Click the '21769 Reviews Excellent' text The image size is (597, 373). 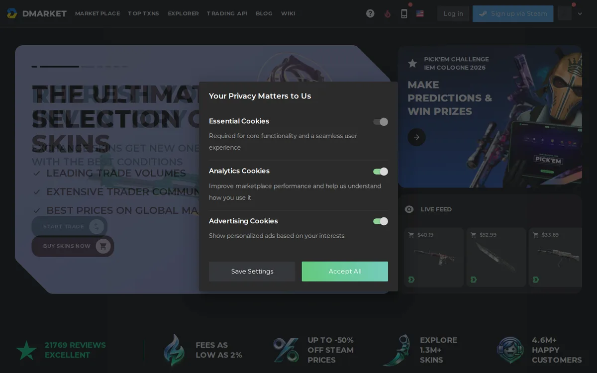(x=75, y=350)
